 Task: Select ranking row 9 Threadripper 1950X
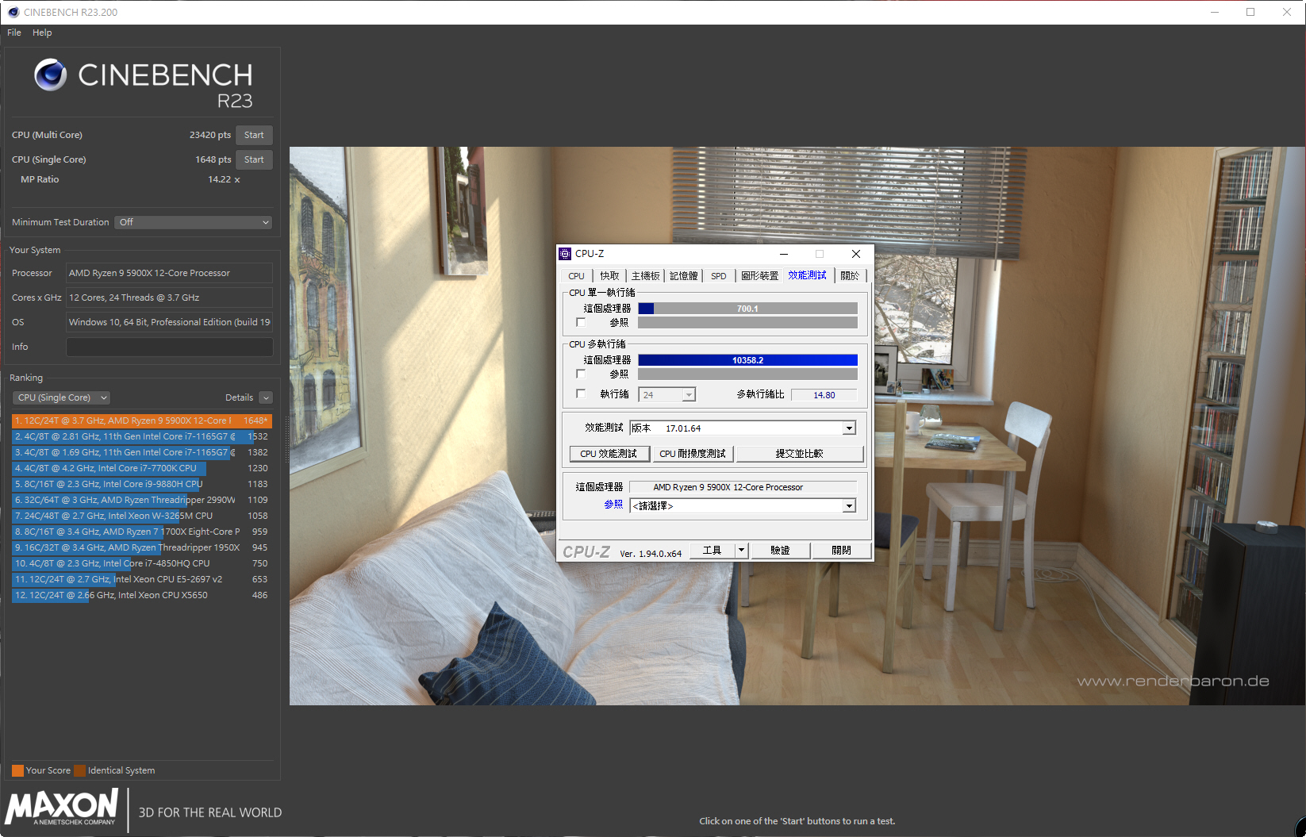(142, 547)
